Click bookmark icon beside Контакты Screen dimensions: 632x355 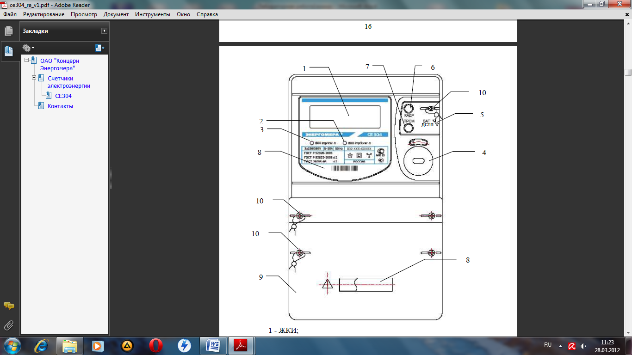42,105
